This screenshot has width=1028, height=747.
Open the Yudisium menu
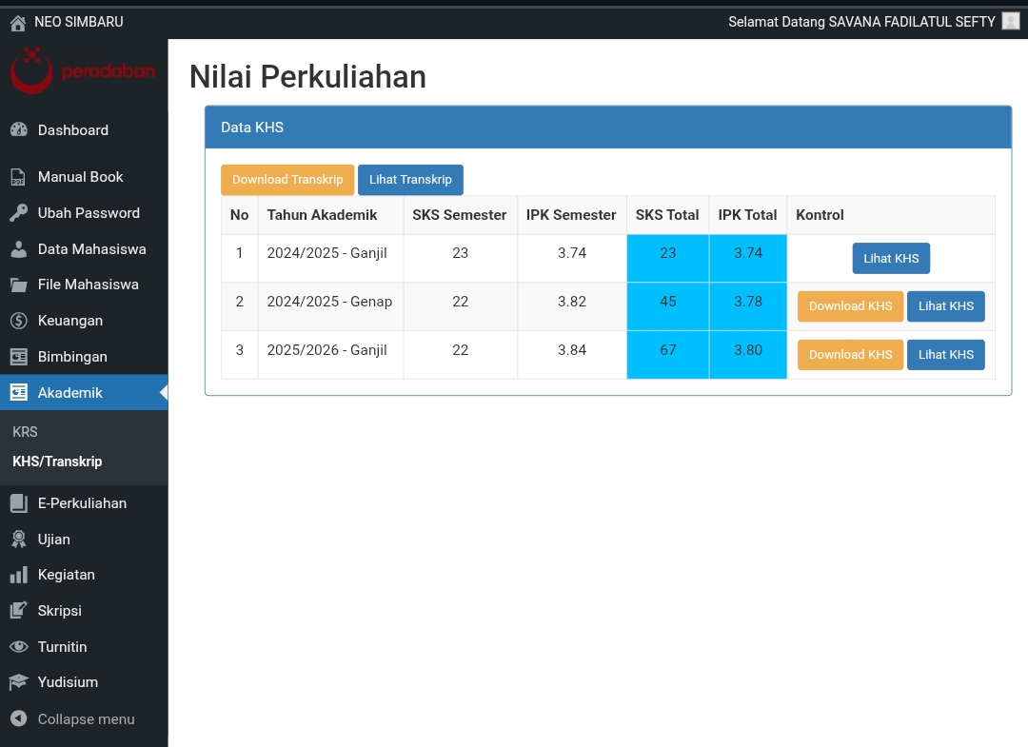pyautogui.click(x=84, y=682)
